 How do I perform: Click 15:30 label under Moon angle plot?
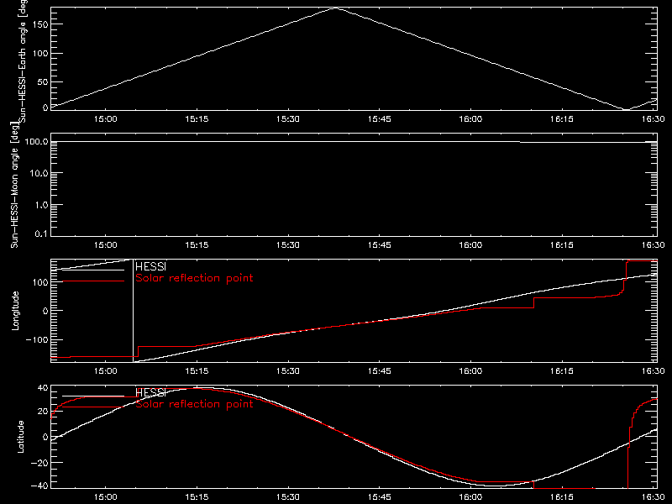click(288, 244)
